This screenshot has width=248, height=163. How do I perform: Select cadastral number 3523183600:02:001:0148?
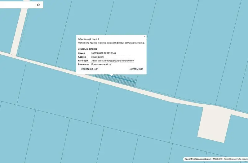coord(104,53)
